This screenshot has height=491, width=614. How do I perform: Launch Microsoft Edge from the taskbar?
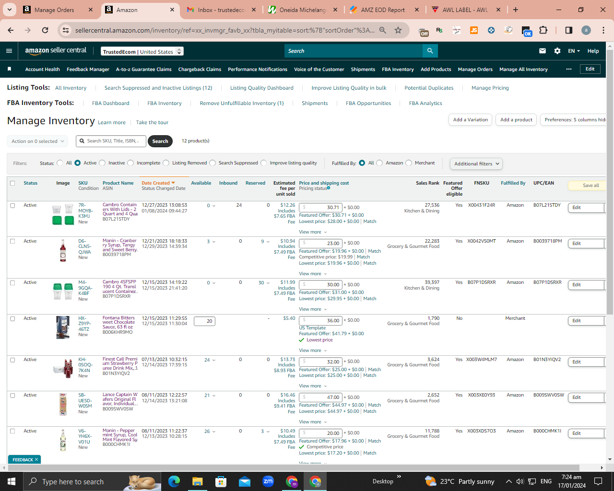tap(174, 481)
